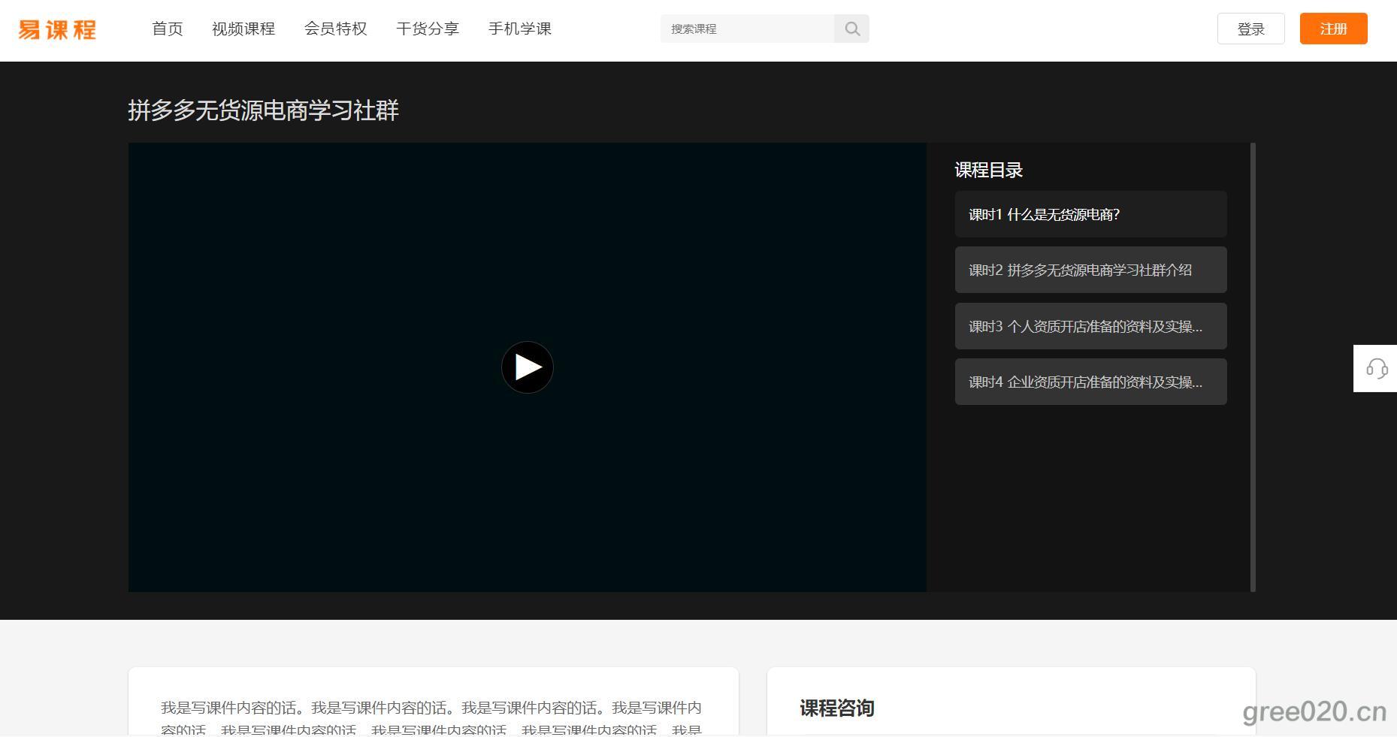This screenshot has width=1397, height=737.
Task: Open 手机学课 menu item
Action: click(x=520, y=29)
